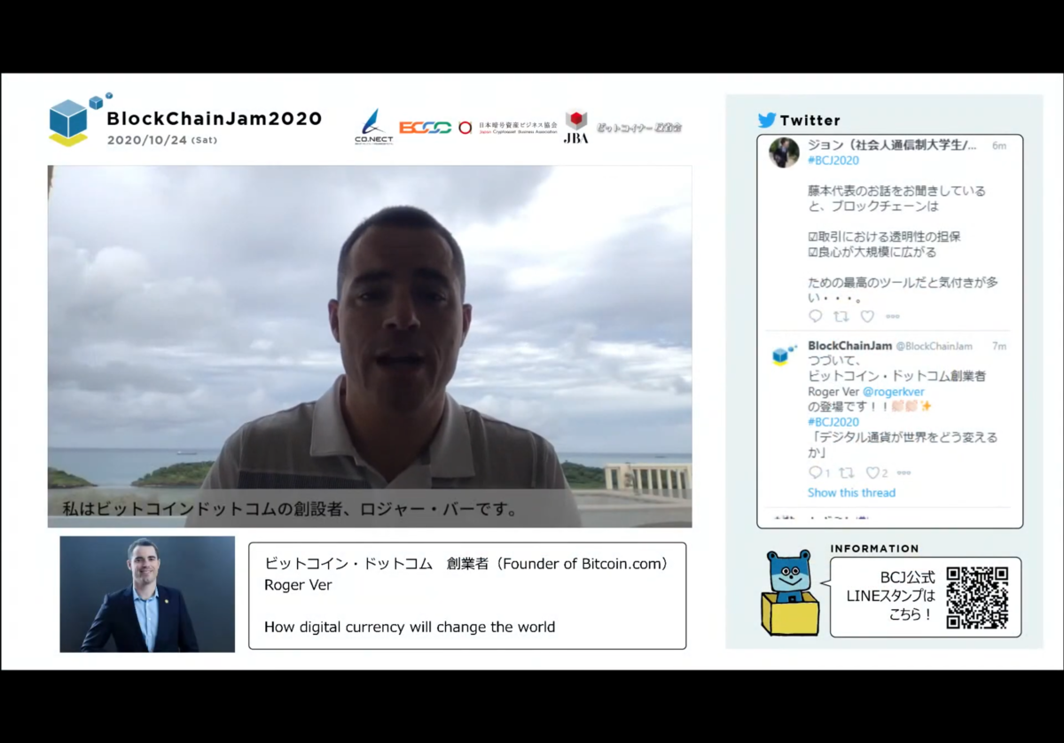Click the JBA sponsor logo
Screen dimensions: 1064x743
(576, 127)
